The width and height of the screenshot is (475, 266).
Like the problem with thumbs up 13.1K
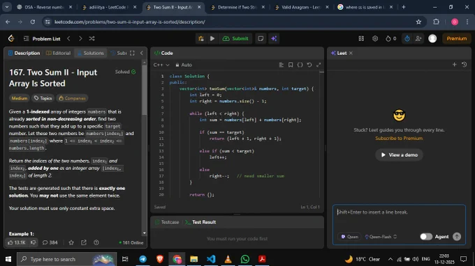(16, 242)
